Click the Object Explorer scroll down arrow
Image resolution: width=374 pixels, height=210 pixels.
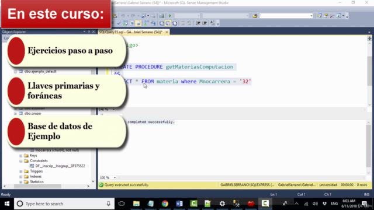[93, 181]
